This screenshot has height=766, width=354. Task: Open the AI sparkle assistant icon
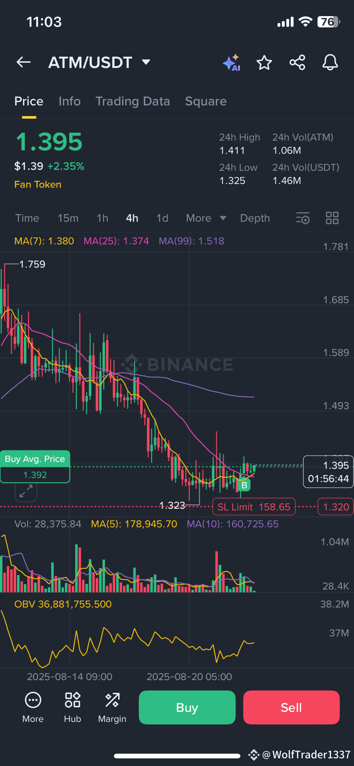[x=231, y=63]
